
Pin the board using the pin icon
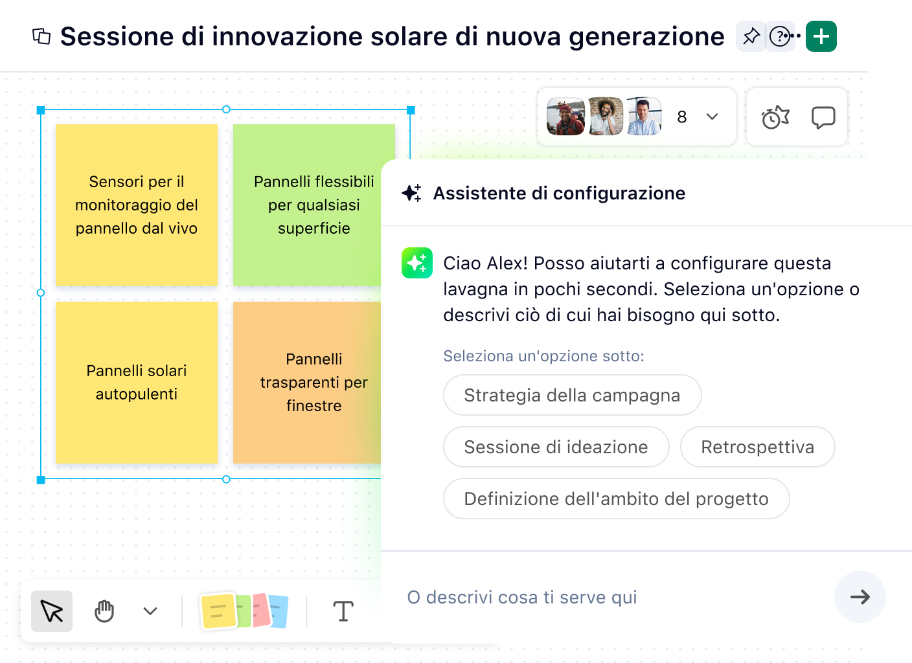(750, 36)
